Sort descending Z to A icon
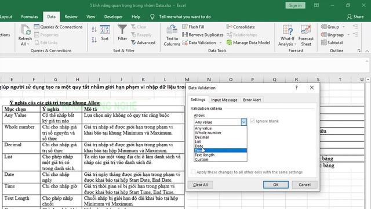This screenshot has height=209, width=371. coord(94,40)
